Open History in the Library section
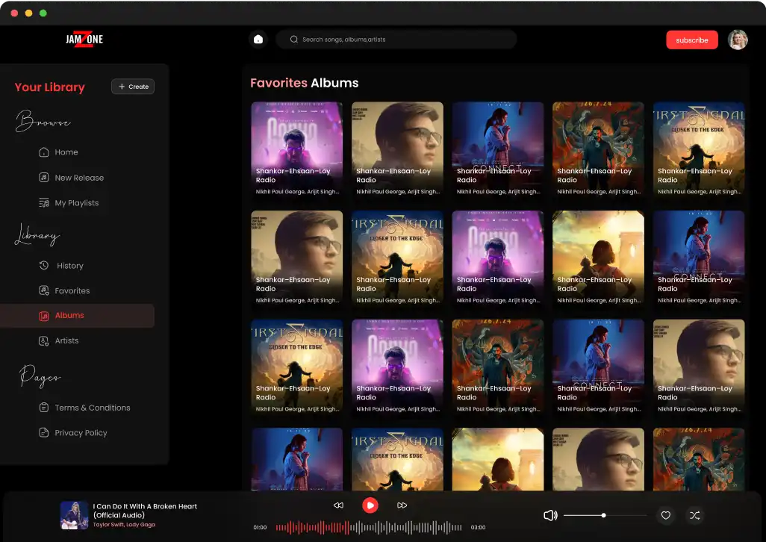This screenshot has width=766, height=542. [x=70, y=266]
